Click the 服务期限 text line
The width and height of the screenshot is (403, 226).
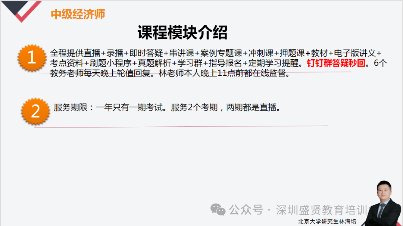point(167,107)
